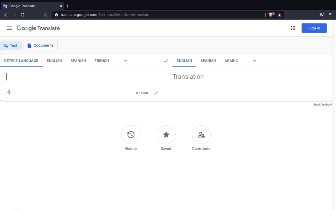Click the Google Translate logo
This screenshot has width=336, height=210.
(x=38, y=28)
